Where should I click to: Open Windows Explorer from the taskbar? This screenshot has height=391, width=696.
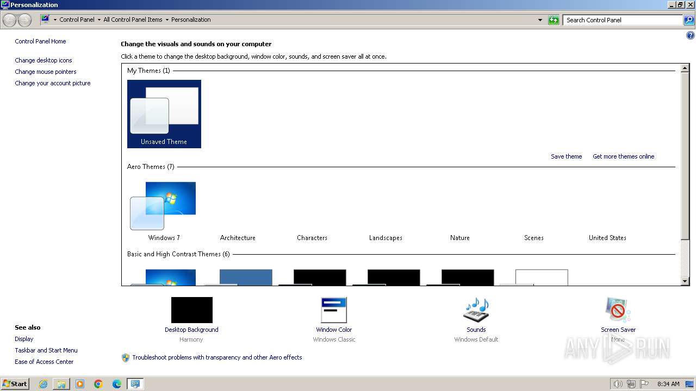tap(61, 384)
